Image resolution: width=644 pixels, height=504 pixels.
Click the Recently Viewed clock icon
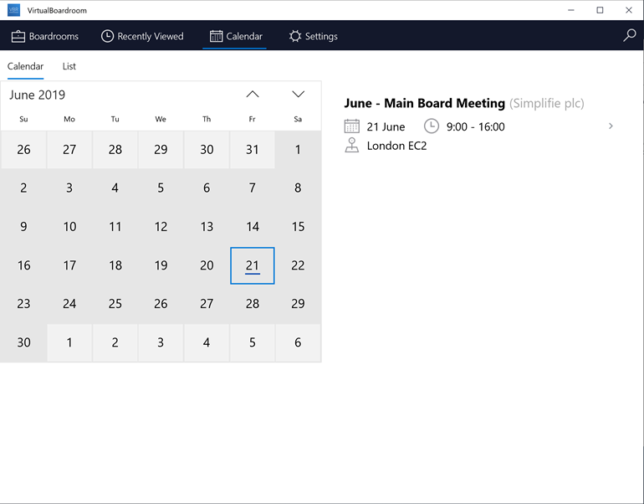pos(107,36)
